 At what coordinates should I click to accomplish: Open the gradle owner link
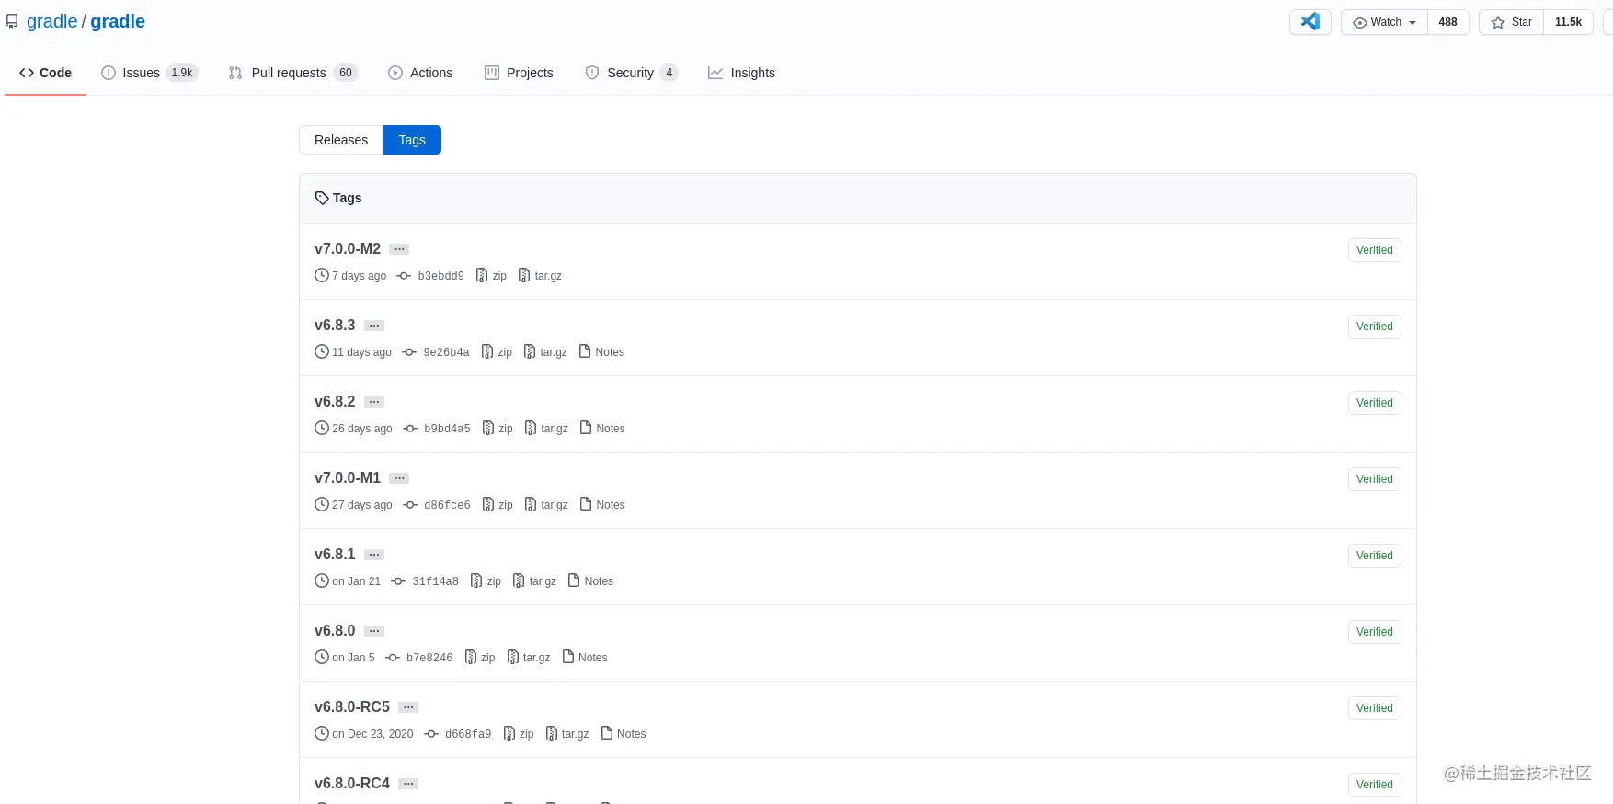(x=51, y=21)
